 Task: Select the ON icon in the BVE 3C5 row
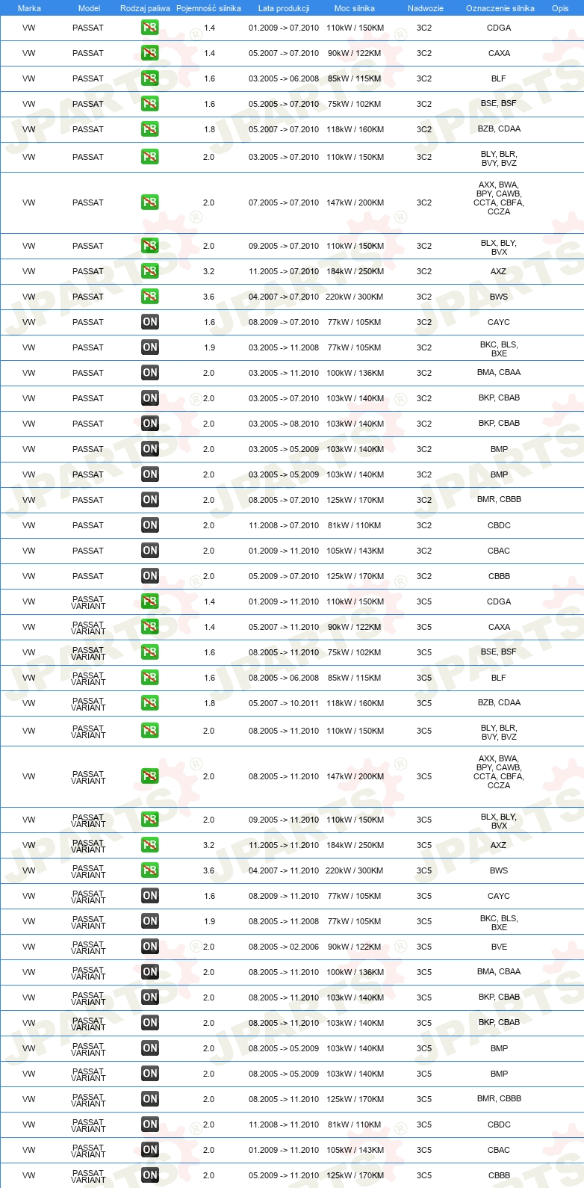point(150,947)
